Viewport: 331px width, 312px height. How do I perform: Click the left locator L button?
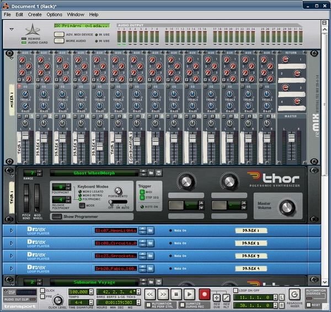(x=281, y=298)
